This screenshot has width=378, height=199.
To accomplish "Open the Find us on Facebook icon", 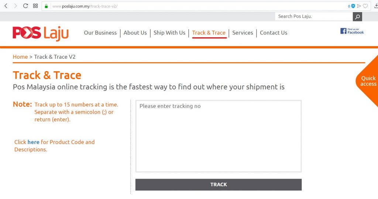I will tap(352, 31).
